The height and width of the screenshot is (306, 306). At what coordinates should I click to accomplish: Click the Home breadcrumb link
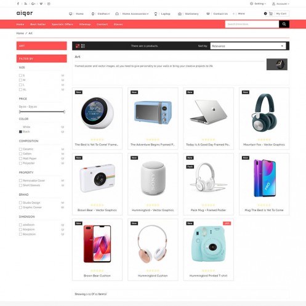20,33
